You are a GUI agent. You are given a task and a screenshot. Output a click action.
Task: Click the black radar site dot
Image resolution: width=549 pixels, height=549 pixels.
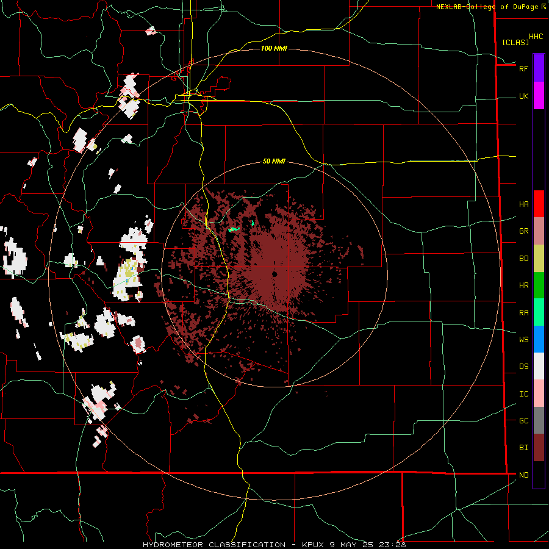coord(274,274)
